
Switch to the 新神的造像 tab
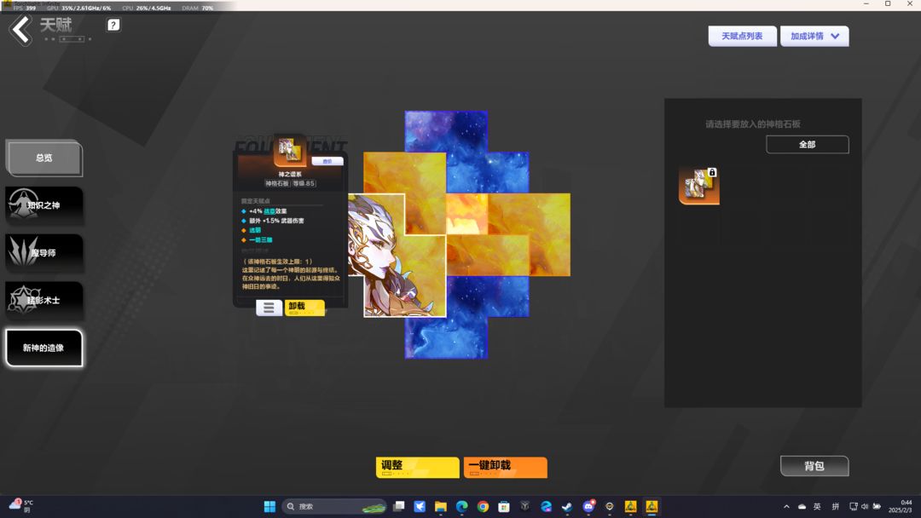(x=44, y=348)
